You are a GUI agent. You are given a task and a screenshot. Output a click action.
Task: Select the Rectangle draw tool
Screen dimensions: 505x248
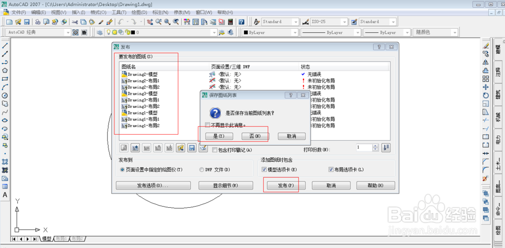click(5, 79)
